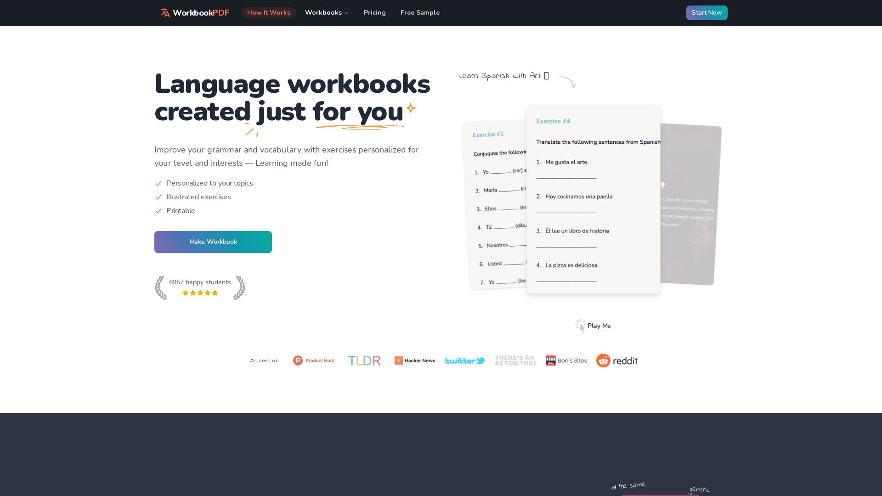Go to the Pricing section
Viewport: 882px width, 496px height.
(x=374, y=12)
